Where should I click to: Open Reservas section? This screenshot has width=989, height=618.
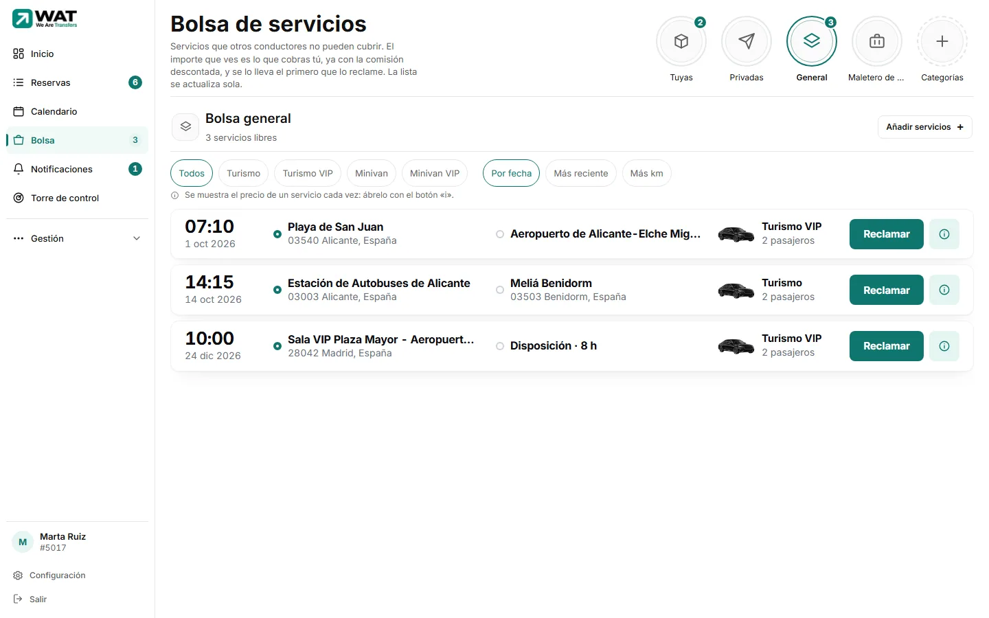tap(77, 82)
